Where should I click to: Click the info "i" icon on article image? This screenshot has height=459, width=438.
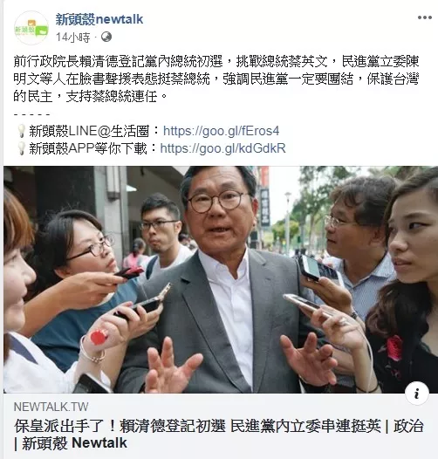[417, 394]
